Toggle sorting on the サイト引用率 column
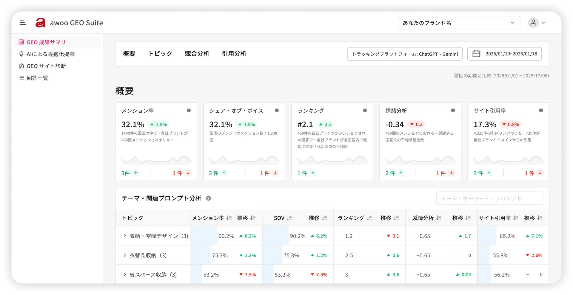The width and height of the screenshot is (573, 295). 515,218
